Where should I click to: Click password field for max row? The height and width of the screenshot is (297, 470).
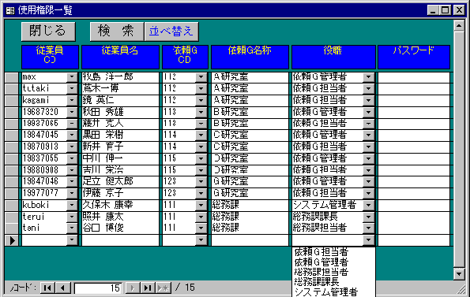click(x=414, y=77)
